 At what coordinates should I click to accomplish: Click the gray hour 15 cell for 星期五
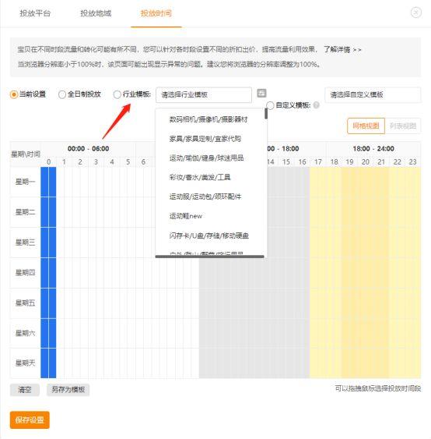[x=286, y=303]
